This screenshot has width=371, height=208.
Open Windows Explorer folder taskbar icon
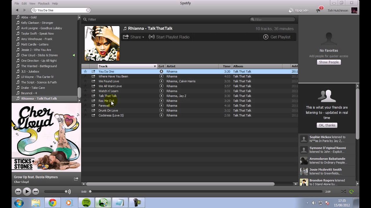click(36, 203)
